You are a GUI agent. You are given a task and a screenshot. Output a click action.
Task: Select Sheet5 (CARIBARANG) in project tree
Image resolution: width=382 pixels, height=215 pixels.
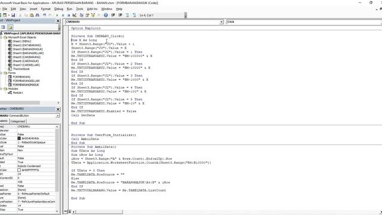tap(26, 57)
